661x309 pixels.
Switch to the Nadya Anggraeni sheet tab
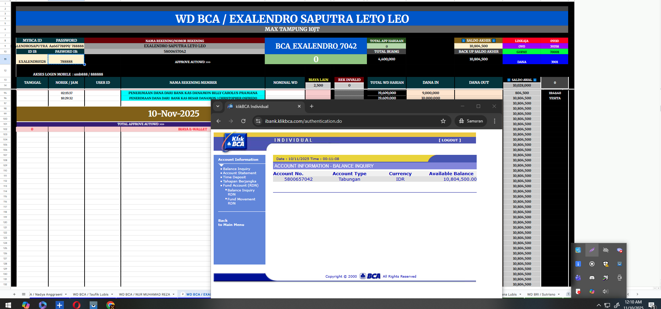(x=46, y=295)
